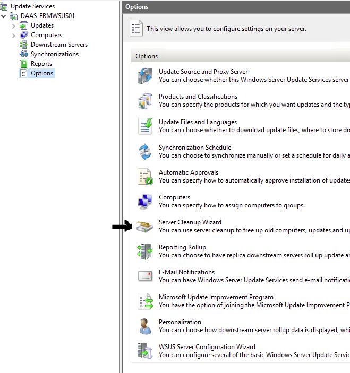Select Options in the tree

[x=42, y=73]
